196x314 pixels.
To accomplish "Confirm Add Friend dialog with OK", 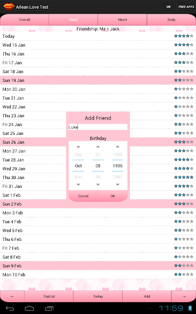I will pyautogui.click(x=113, y=196).
